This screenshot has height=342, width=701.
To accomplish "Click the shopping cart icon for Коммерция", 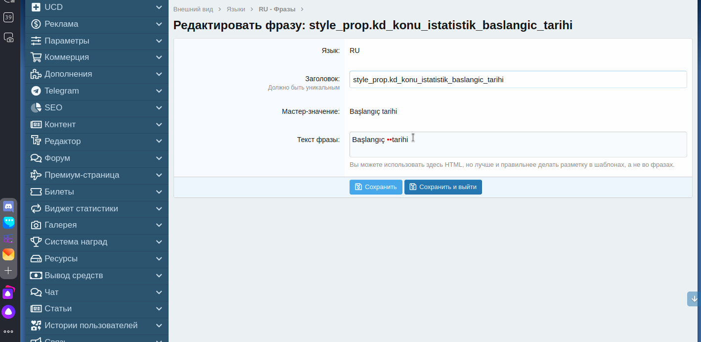I will pyautogui.click(x=36, y=57).
